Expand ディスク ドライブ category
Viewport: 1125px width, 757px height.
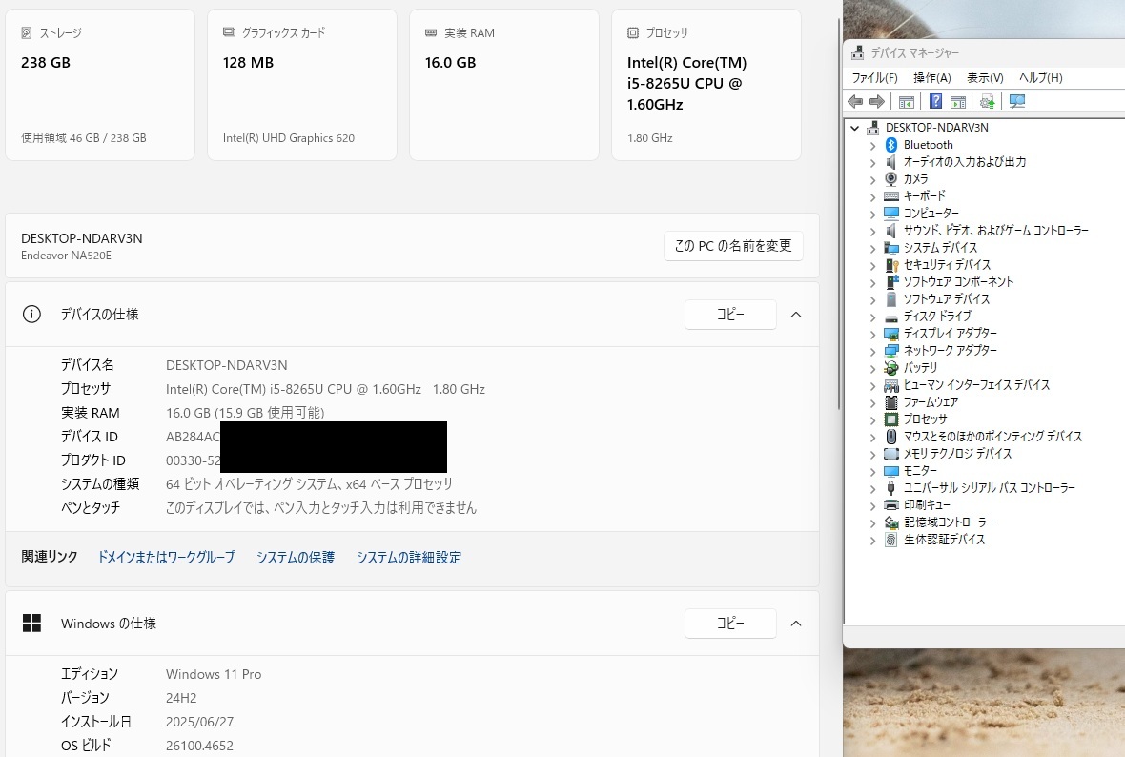click(x=872, y=317)
